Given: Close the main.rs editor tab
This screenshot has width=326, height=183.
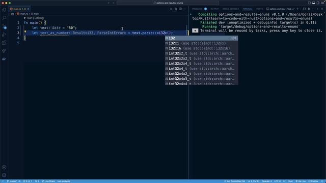Looking at the screenshot, I should pos(29,9).
